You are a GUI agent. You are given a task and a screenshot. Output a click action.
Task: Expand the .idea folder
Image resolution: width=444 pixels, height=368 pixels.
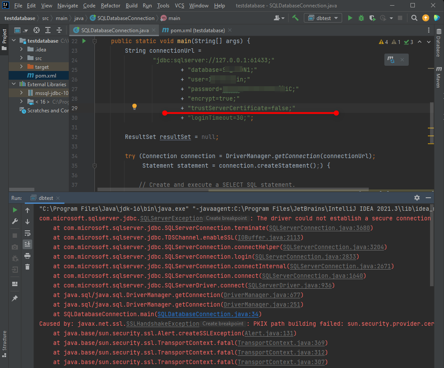pos(21,49)
